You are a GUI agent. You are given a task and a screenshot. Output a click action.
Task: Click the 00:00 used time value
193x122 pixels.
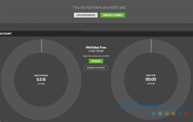(151, 79)
